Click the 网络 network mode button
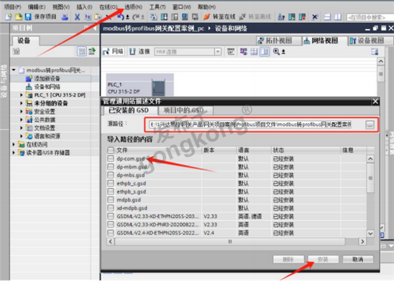Image resolution: width=394 pixels, height=281 pixels. coord(113,51)
